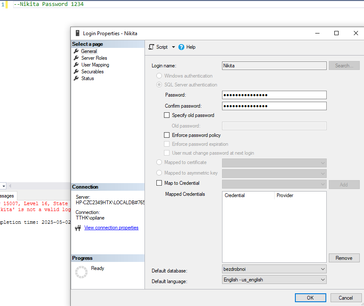Click the connection properties network icon

tap(78, 228)
